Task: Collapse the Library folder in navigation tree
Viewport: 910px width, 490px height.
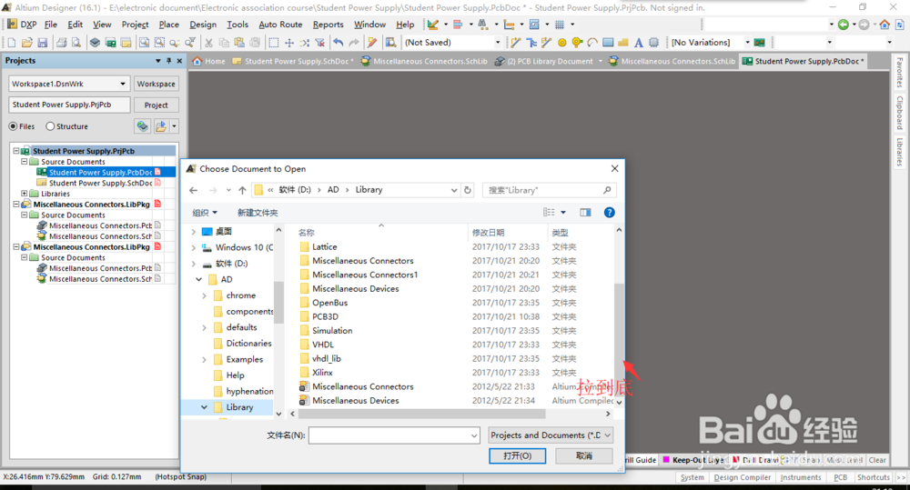Action: click(204, 407)
